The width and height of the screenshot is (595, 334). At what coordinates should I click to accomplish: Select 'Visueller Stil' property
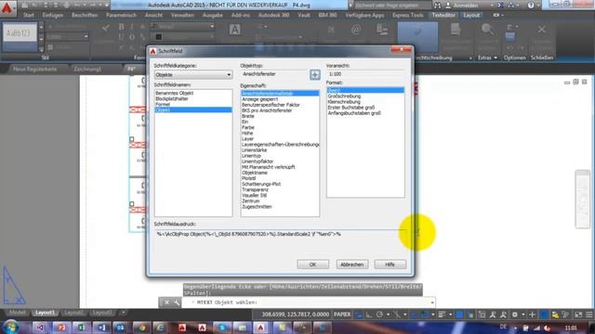pos(254,196)
